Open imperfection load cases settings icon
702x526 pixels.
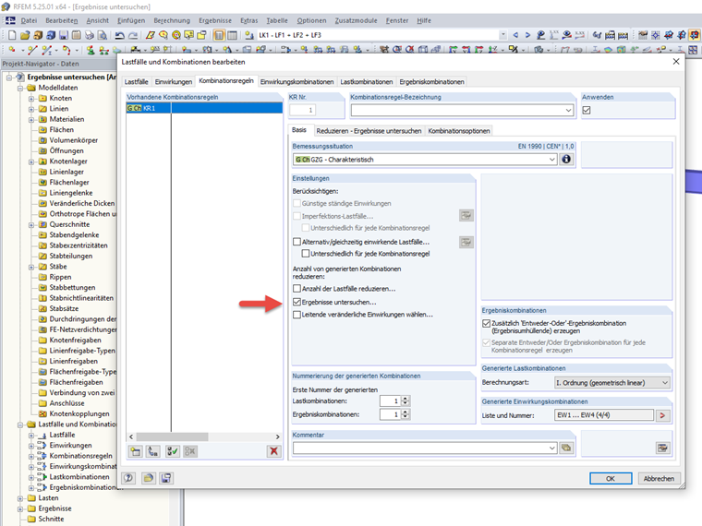point(466,216)
